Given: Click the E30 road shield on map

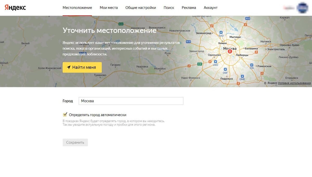Looking at the screenshot, I should 200,64.
